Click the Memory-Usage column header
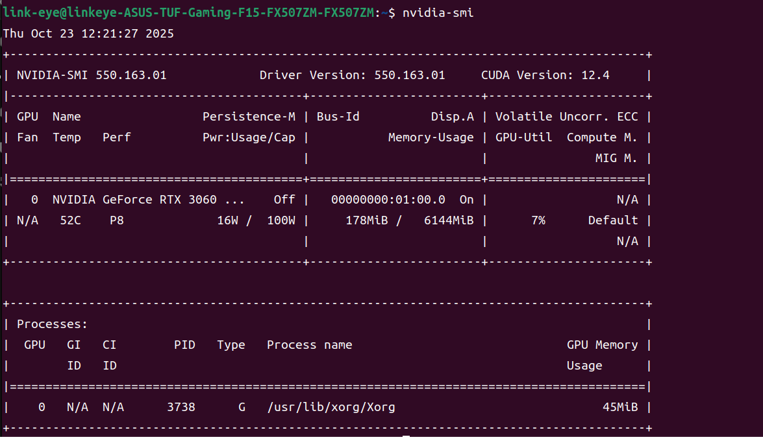 431,137
